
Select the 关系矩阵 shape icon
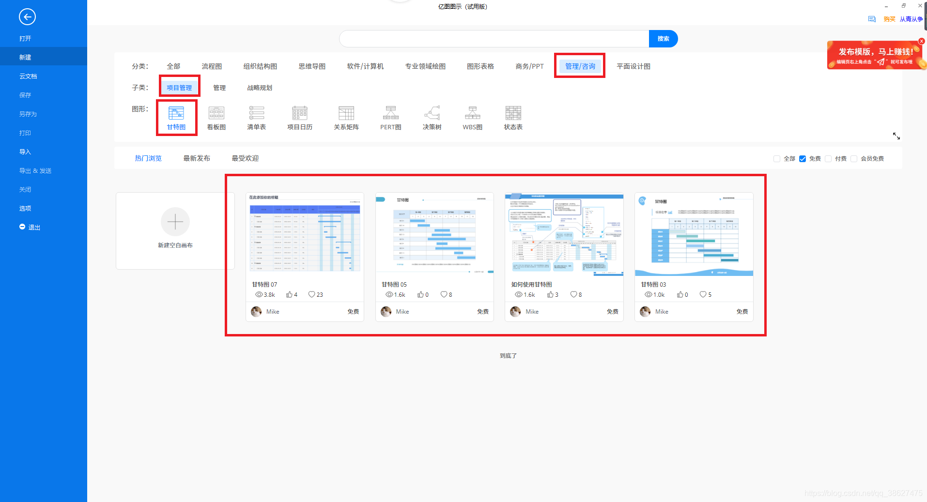coord(346,113)
